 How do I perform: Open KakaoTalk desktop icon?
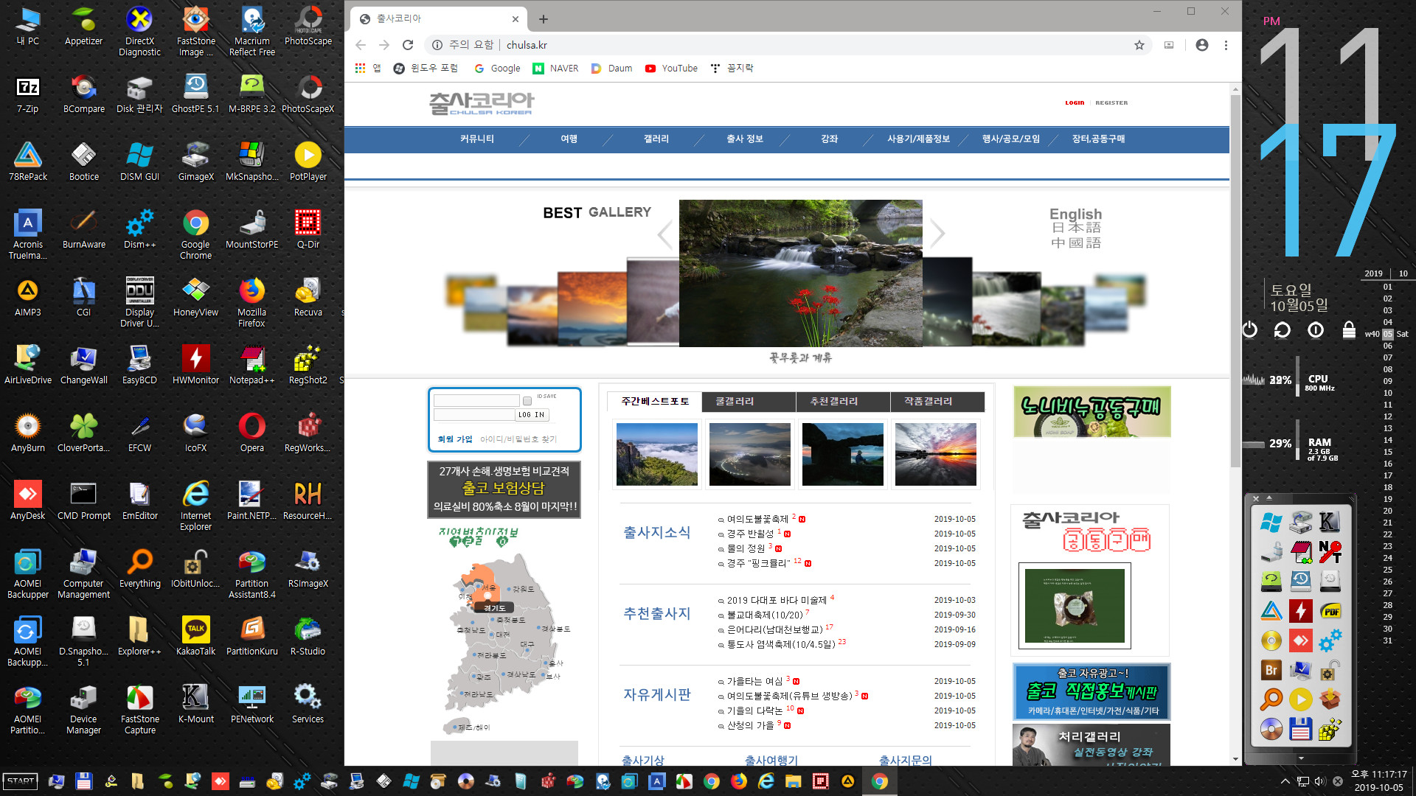click(195, 637)
